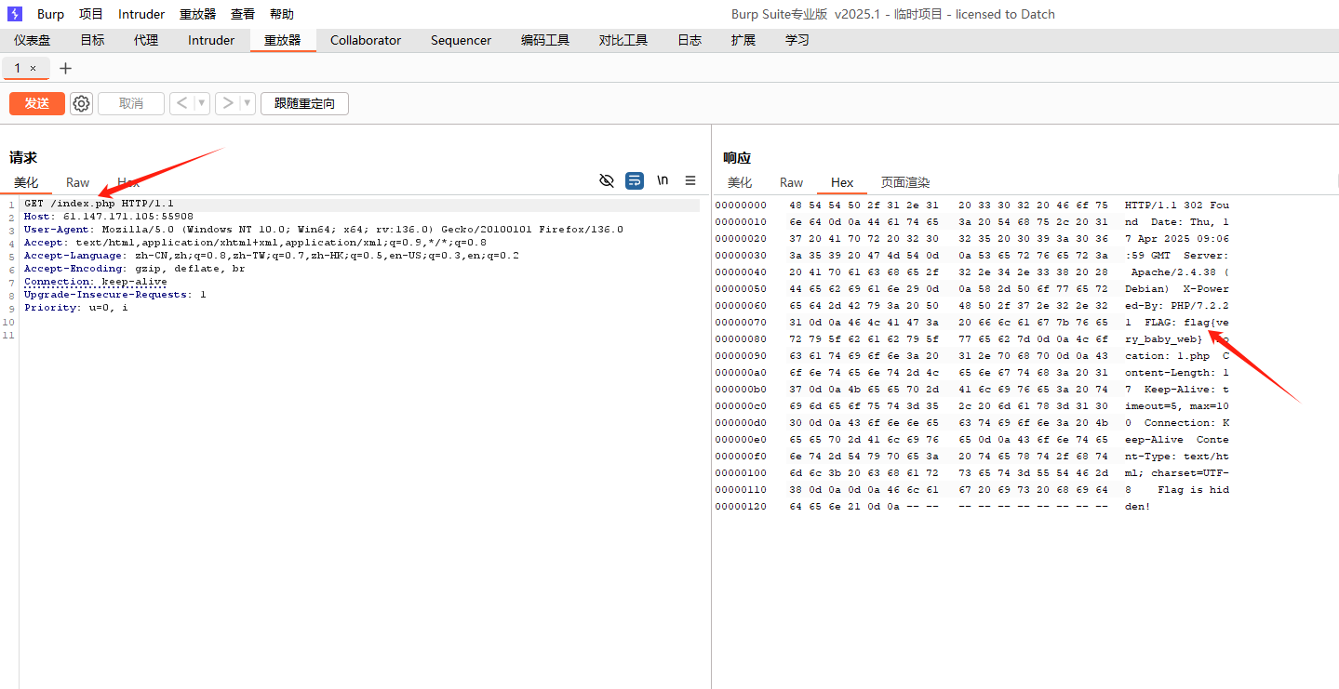Click ASCII text 'cation: 1.php C'
The height and width of the screenshot is (689, 1339).
click(x=1177, y=355)
